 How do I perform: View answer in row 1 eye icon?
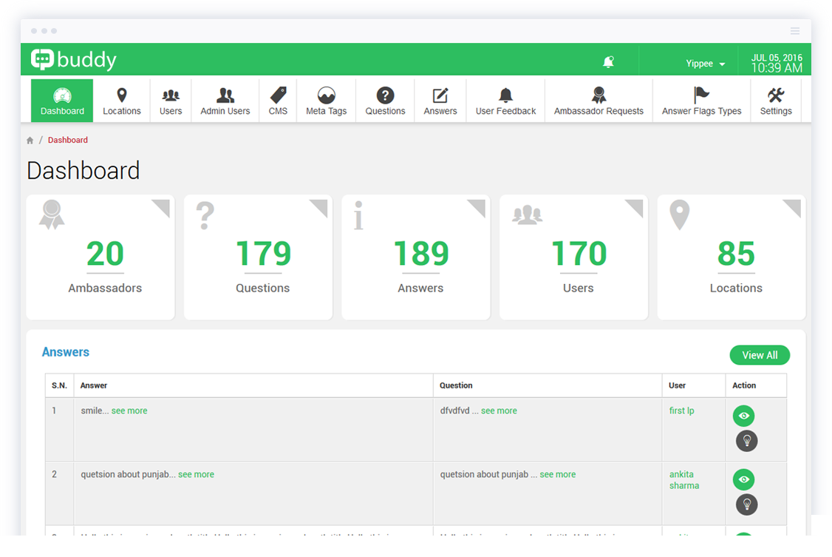tap(743, 416)
